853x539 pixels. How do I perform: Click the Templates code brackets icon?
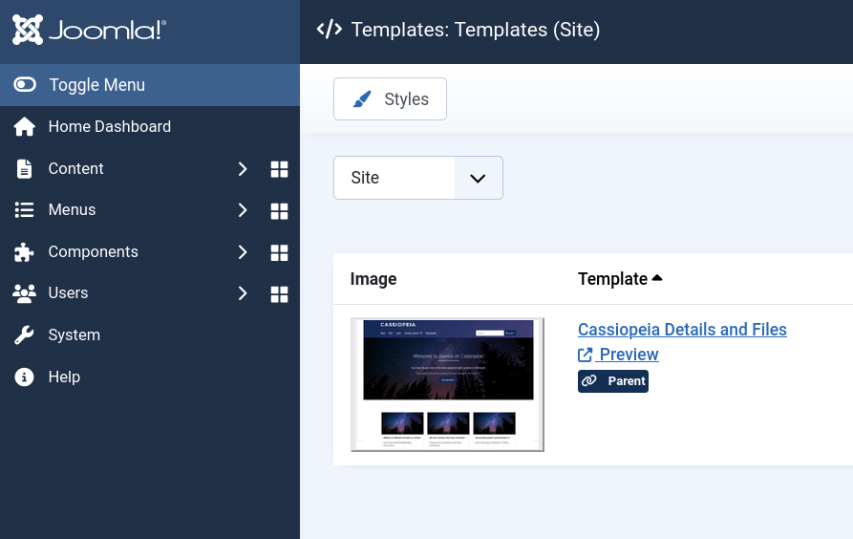coord(330,30)
